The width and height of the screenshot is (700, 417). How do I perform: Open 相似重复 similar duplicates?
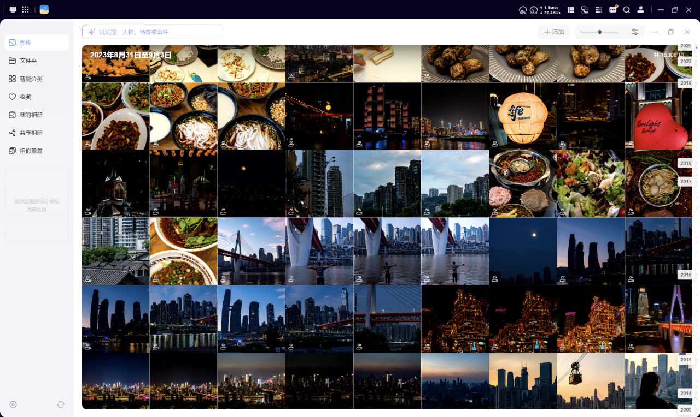pos(37,151)
